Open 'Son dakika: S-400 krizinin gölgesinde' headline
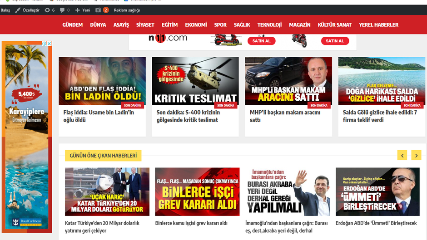The width and height of the screenshot is (427, 240). (x=188, y=116)
